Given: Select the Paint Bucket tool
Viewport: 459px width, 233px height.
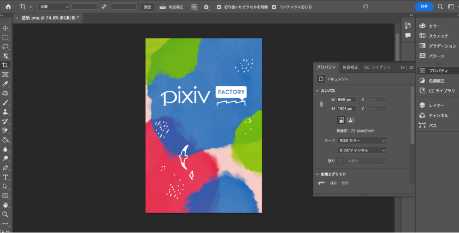Looking at the screenshot, I should tap(5, 140).
